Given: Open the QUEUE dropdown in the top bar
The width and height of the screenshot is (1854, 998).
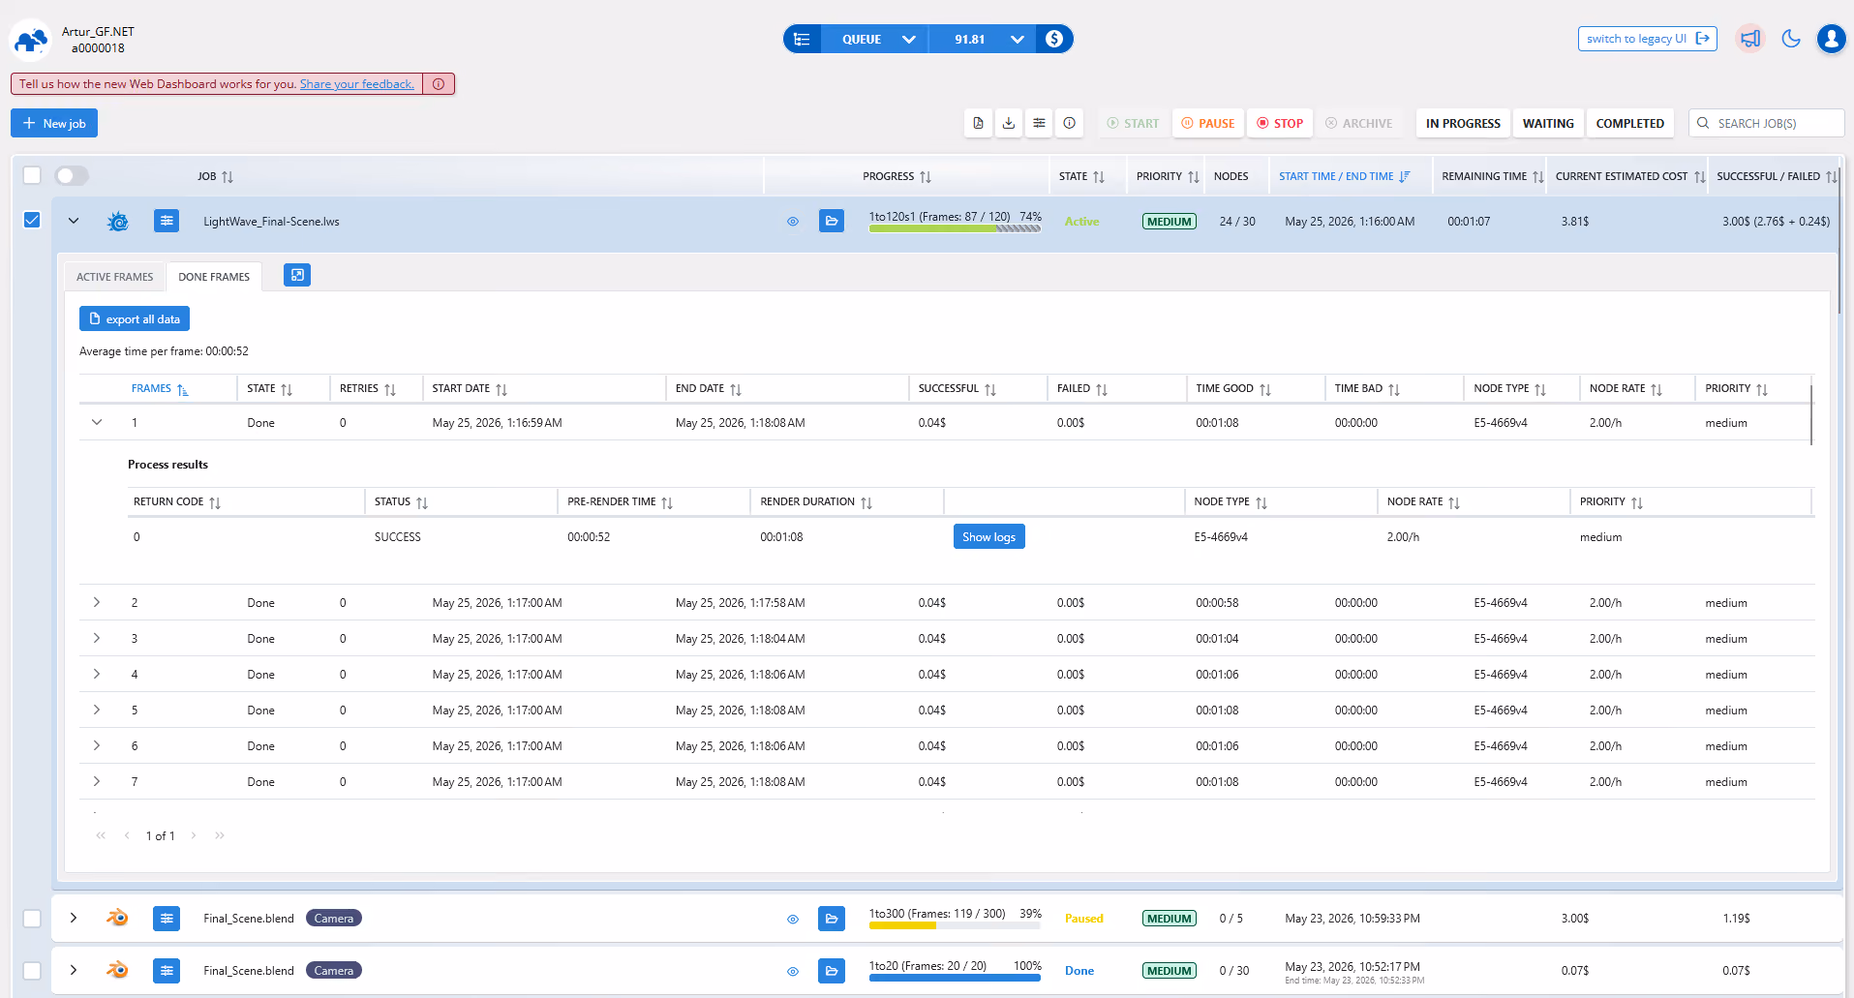Looking at the screenshot, I should point(876,39).
